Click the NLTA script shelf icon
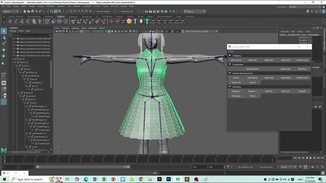326x183 pixels. pyautogui.click(x=123, y=21)
